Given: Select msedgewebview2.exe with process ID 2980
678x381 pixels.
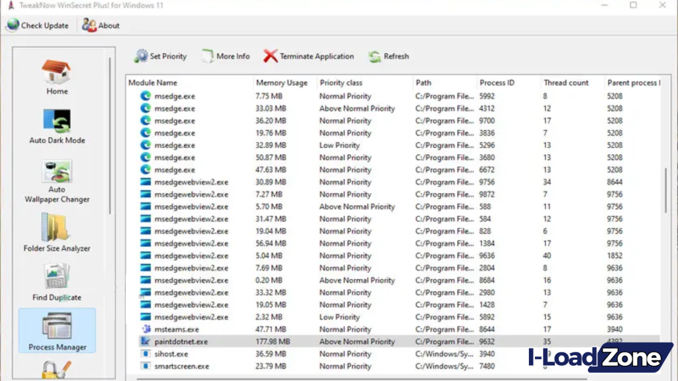Looking at the screenshot, I should click(399, 292).
